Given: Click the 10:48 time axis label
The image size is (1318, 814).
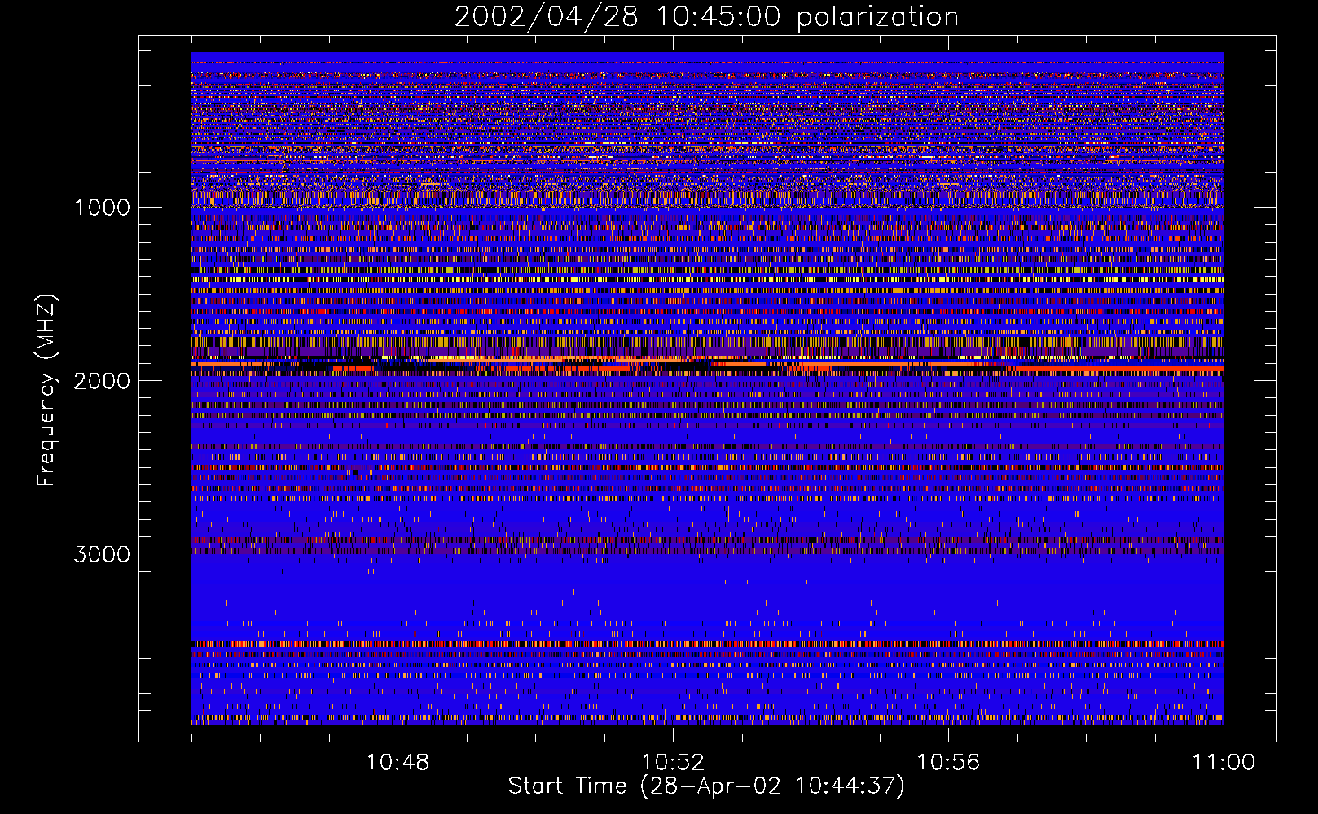Looking at the screenshot, I should 398,763.
